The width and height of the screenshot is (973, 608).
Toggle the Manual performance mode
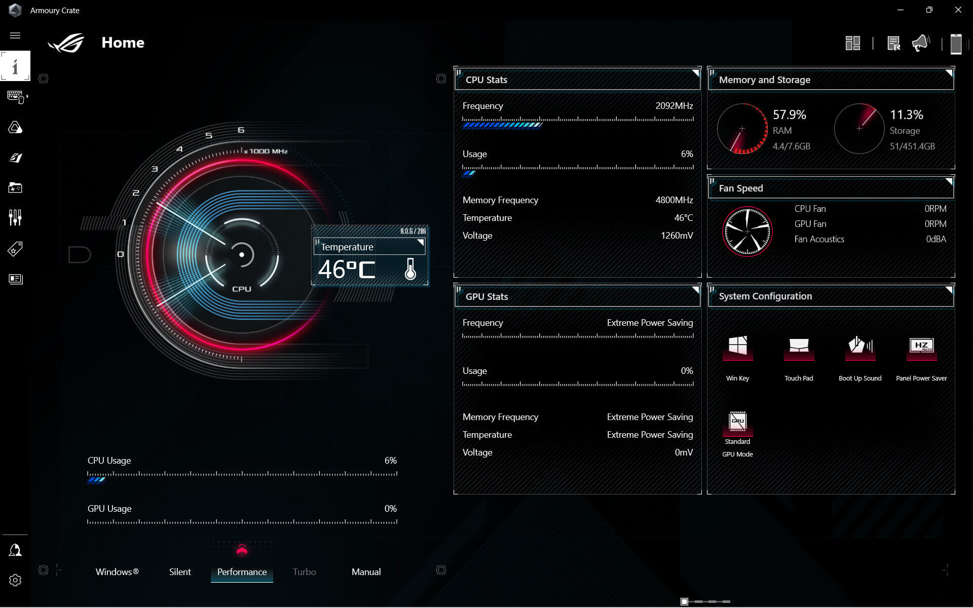[365, 572]
